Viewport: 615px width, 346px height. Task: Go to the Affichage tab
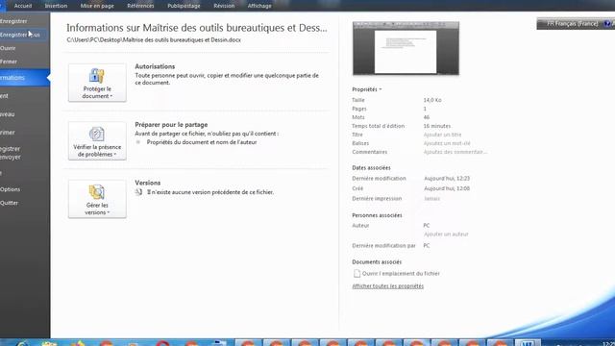click(259, 6)
